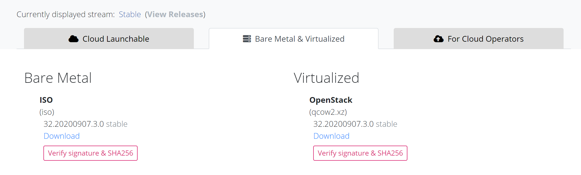Click the Virtualized section heading

pos(326,78)
